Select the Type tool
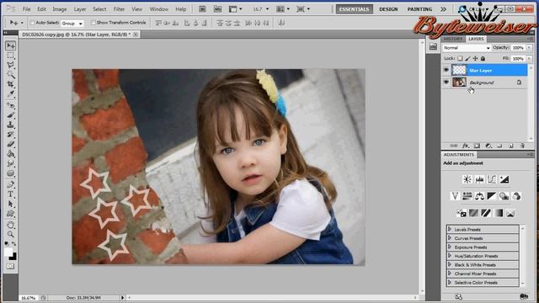Viewport: 539px width, 303px height. 11,194
